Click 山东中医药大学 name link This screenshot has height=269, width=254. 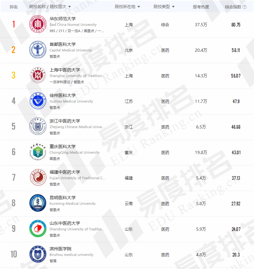(x=65, y=223)
